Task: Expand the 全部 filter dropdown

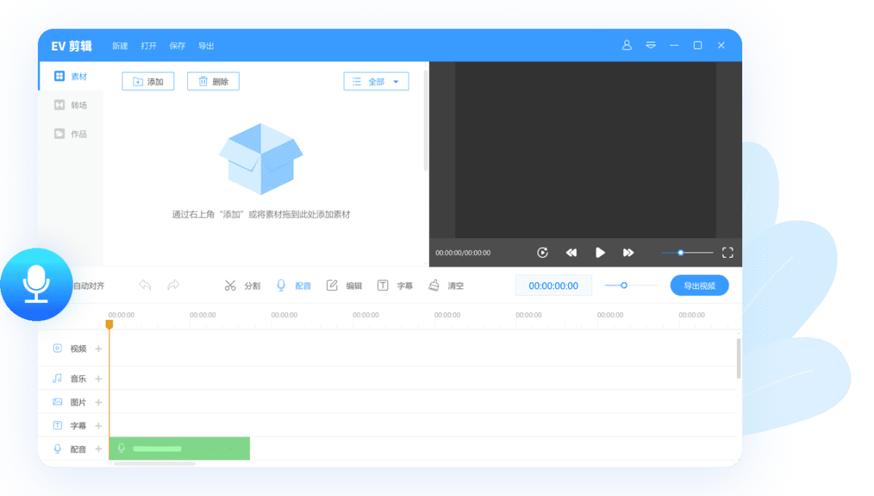Action: tap(376, 82)
